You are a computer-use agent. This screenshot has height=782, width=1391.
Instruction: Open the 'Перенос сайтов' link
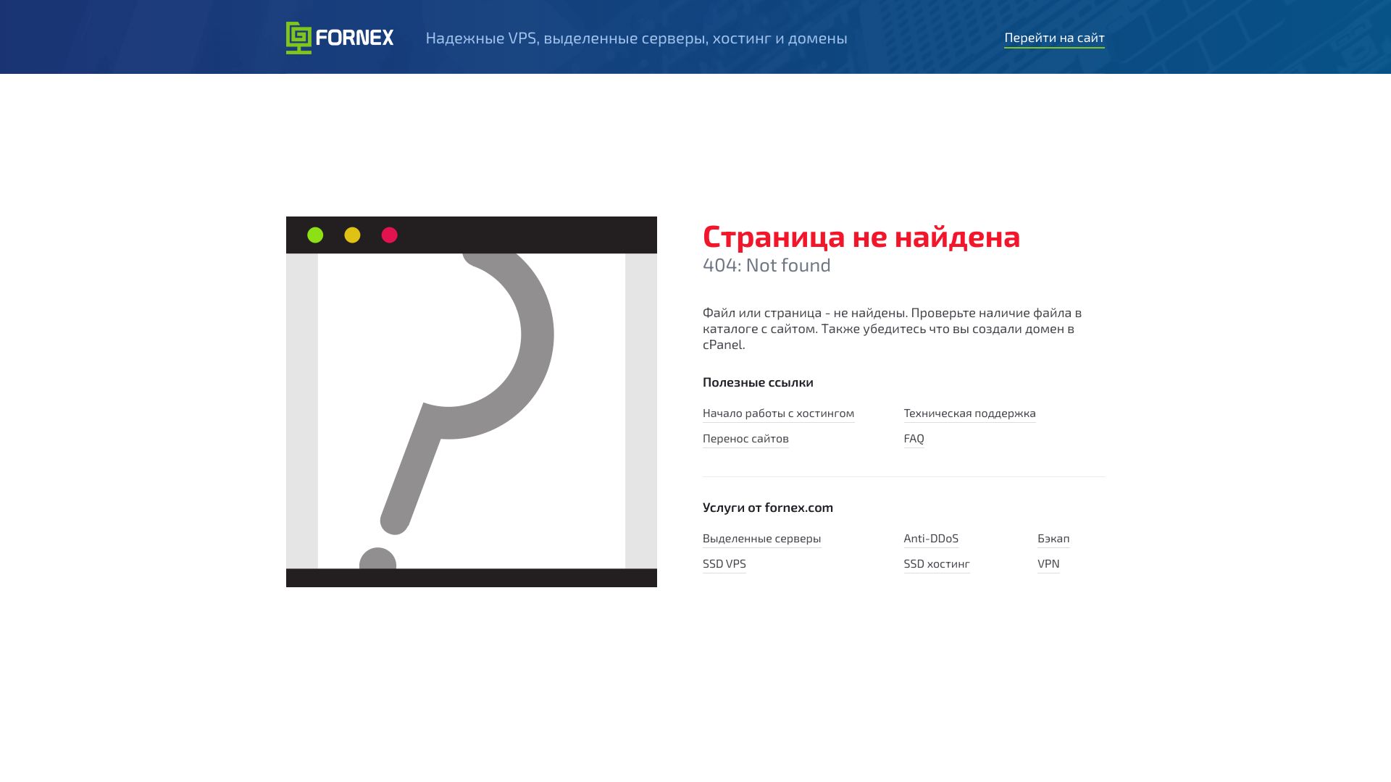point(745,439)
